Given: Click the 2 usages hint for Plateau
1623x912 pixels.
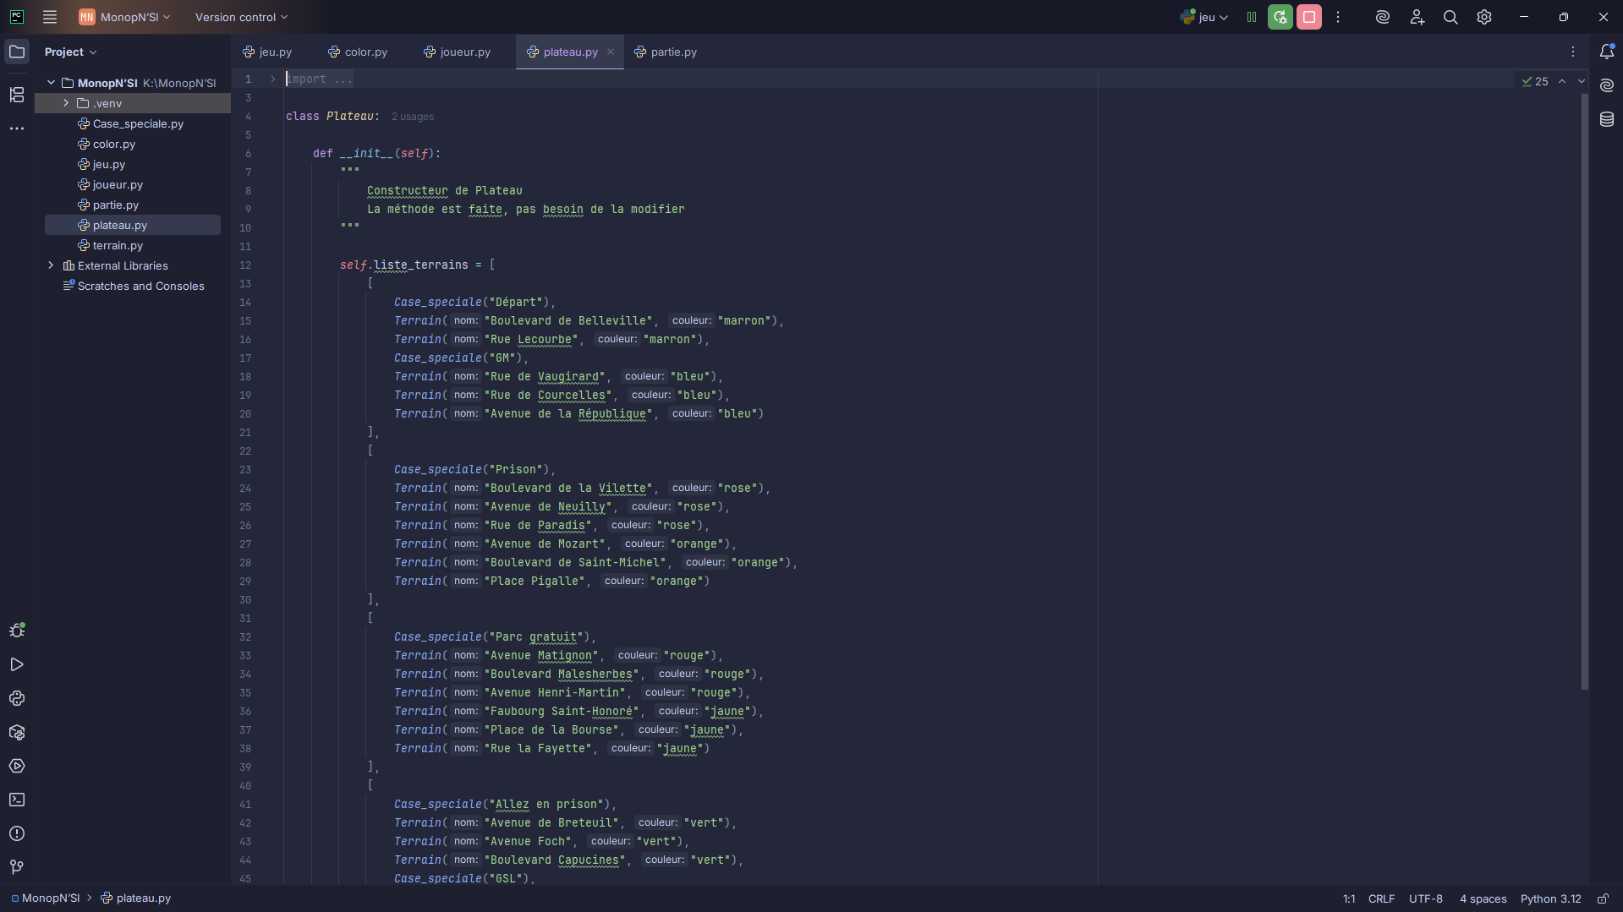Looking at the screenshot, I should coord(413,117).
